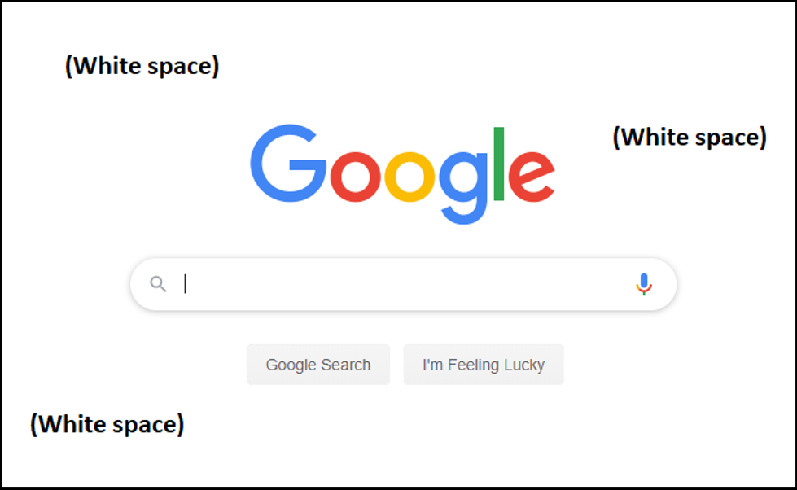Click the White space label beside the logo's e
This screenshot has height=490, width=797.
click(x=689, y=138)
